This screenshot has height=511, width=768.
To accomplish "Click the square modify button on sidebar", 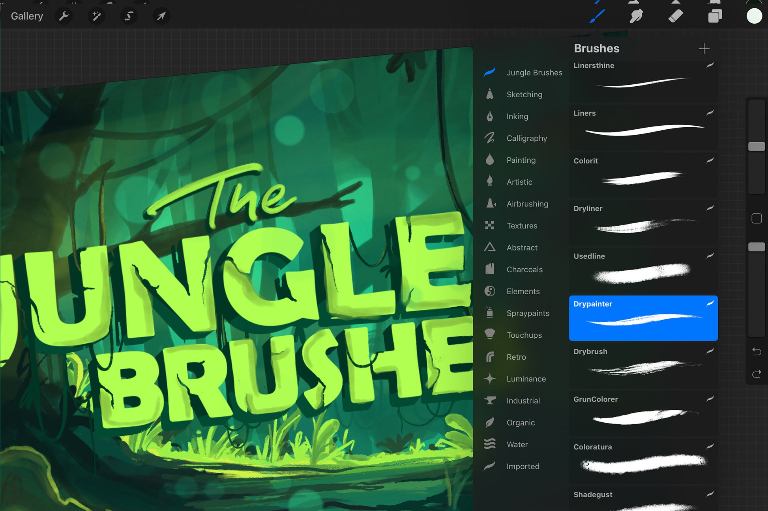I will 756,218.
